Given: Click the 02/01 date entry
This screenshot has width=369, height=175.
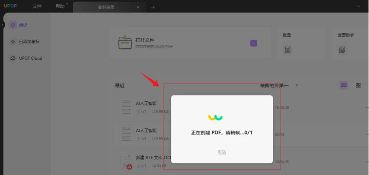Looking at the screenshot, I should [280, 135].
